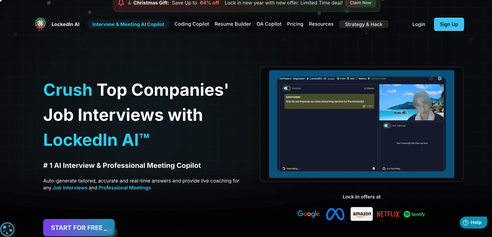Click Claim Now in the banner
Screen dimensions: 492x237
click(x=360, y=3)
